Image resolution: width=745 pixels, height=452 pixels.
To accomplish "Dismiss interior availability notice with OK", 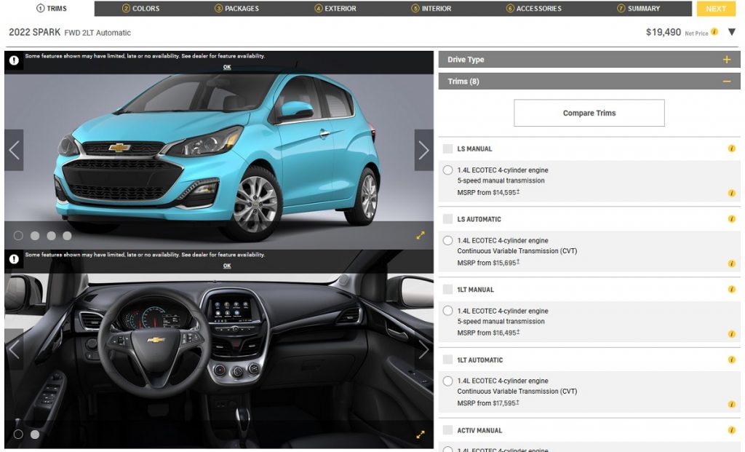I will (x=227, y=266).
